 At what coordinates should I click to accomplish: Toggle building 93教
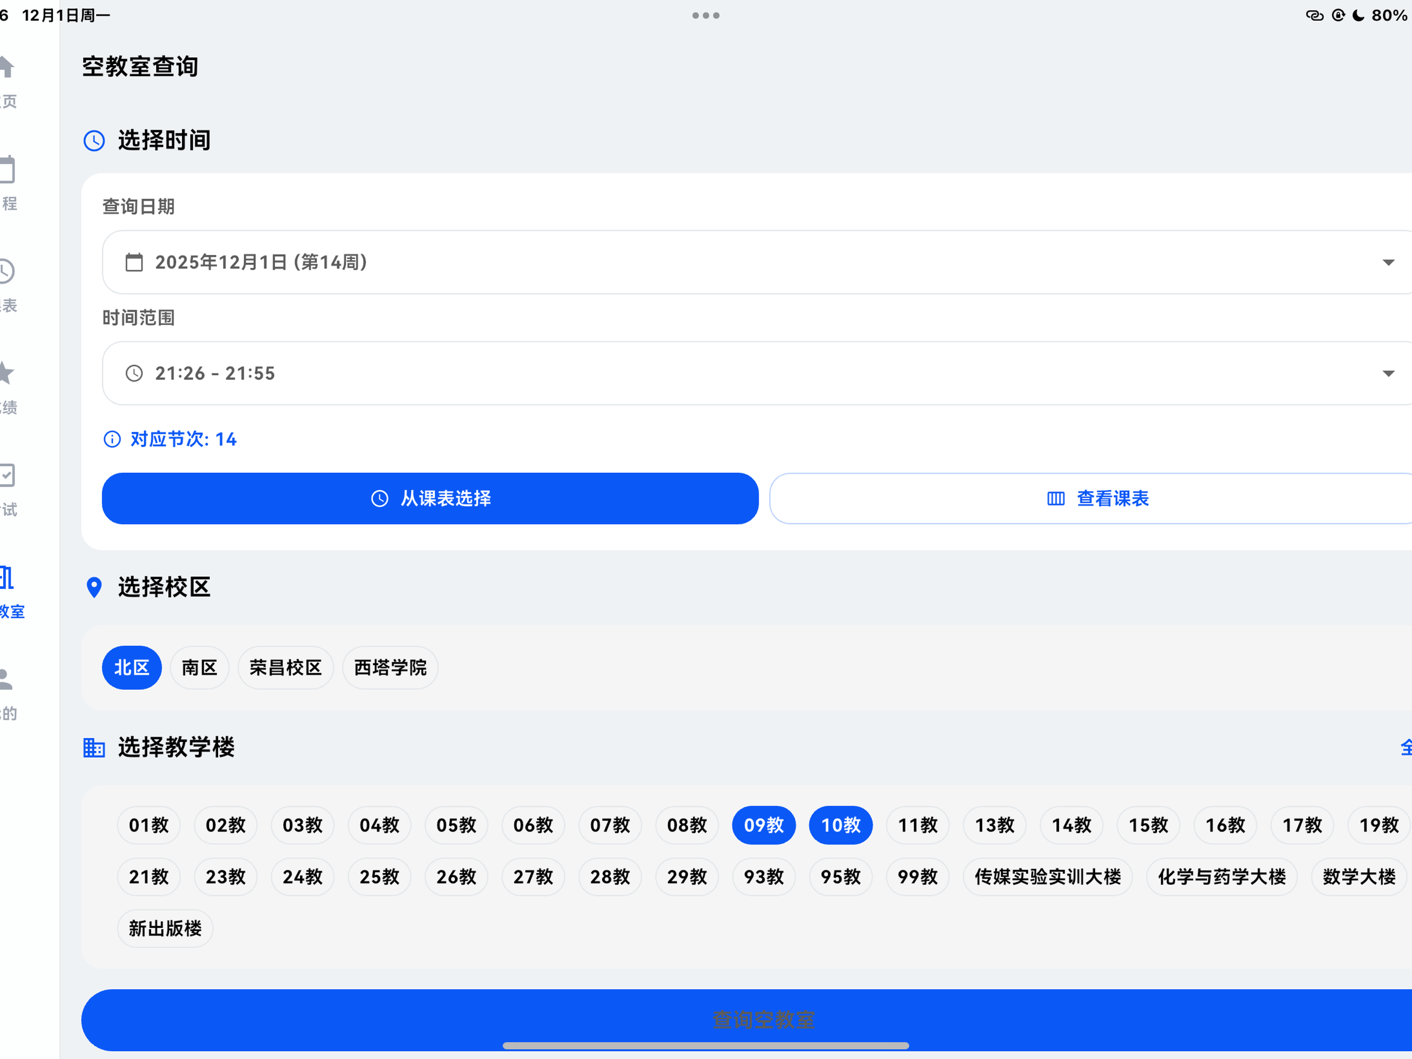(764, 877)
